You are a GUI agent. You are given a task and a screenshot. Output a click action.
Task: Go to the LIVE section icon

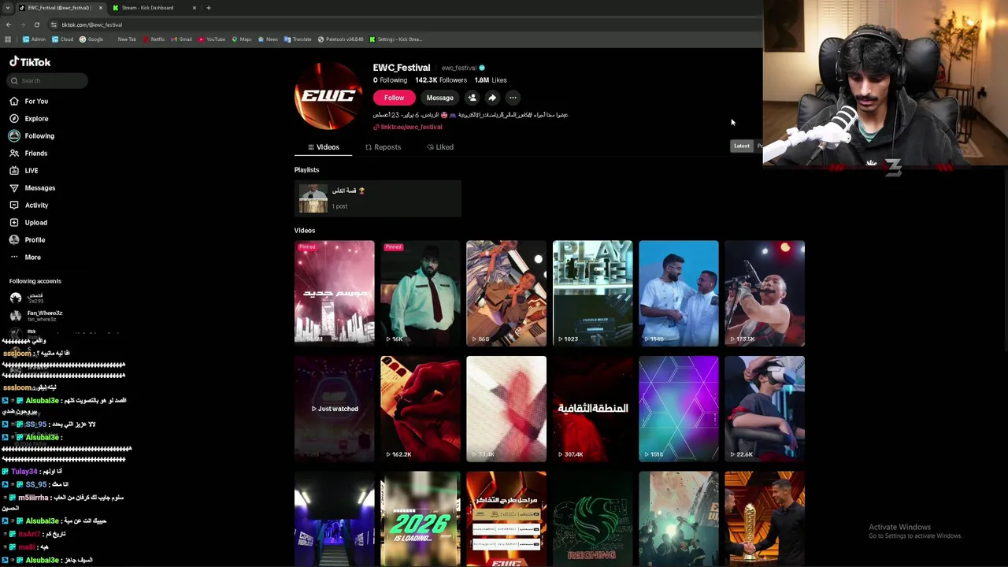point(14,170)
